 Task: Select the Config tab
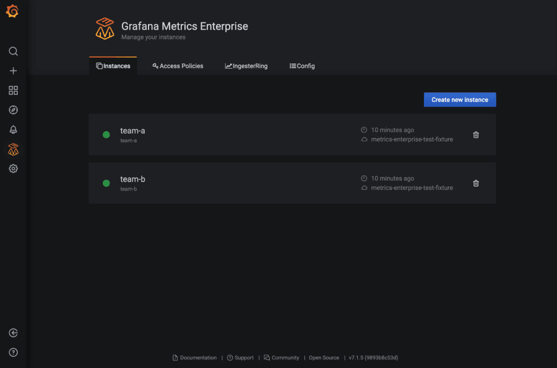coord(302,66)
